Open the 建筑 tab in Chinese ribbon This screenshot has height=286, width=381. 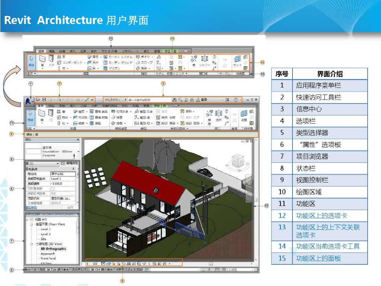[x=41, y=106]
